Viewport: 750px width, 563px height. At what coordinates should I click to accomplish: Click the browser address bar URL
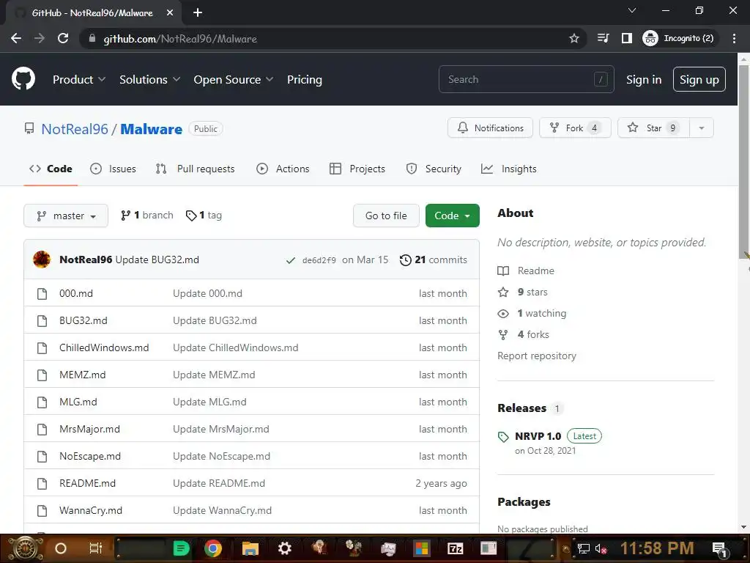click(180, 39)
